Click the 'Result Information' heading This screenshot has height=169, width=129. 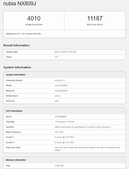[16, 45]
